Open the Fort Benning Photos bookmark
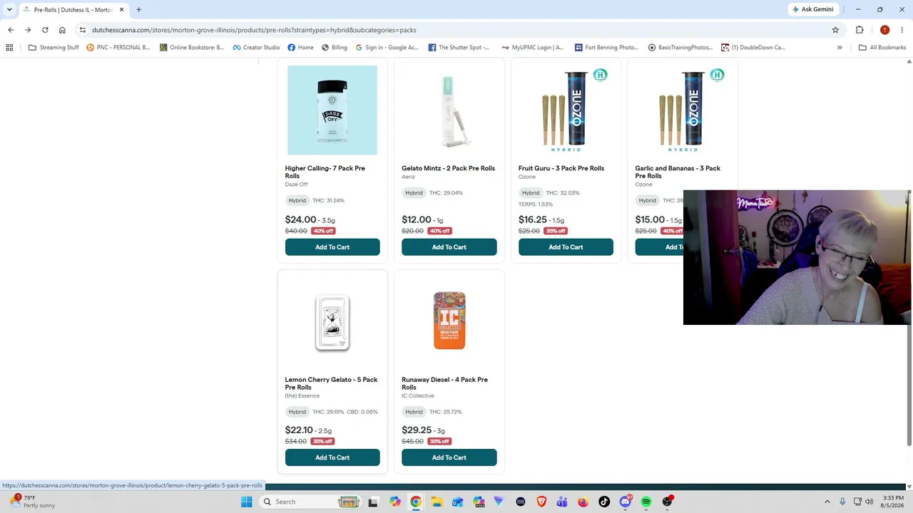Viewport: 913px width, 513px height. [606, 48]
